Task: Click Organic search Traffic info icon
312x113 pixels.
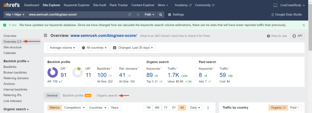Action: click(x=177, y=68)
